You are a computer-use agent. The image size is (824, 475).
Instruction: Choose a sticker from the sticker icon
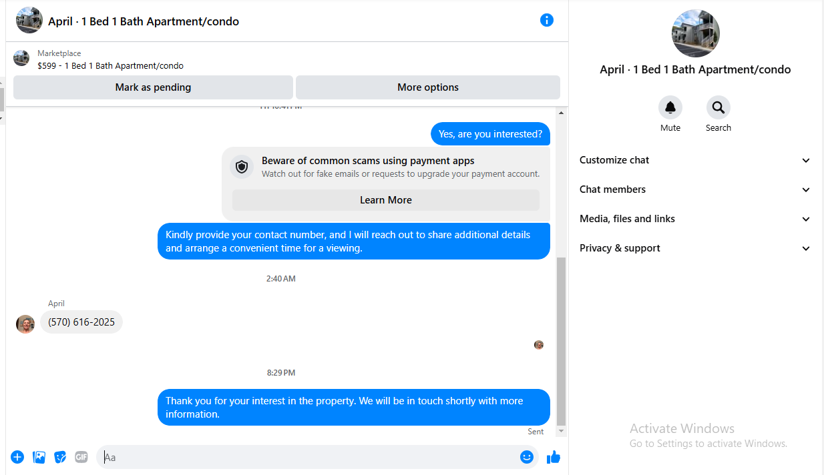60,457
